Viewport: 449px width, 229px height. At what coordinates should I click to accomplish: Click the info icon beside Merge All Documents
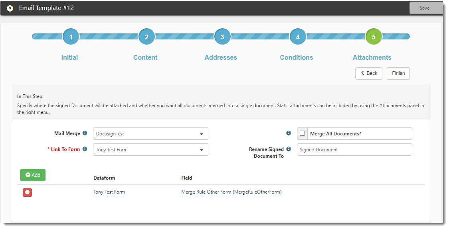[x=288, y=133]
